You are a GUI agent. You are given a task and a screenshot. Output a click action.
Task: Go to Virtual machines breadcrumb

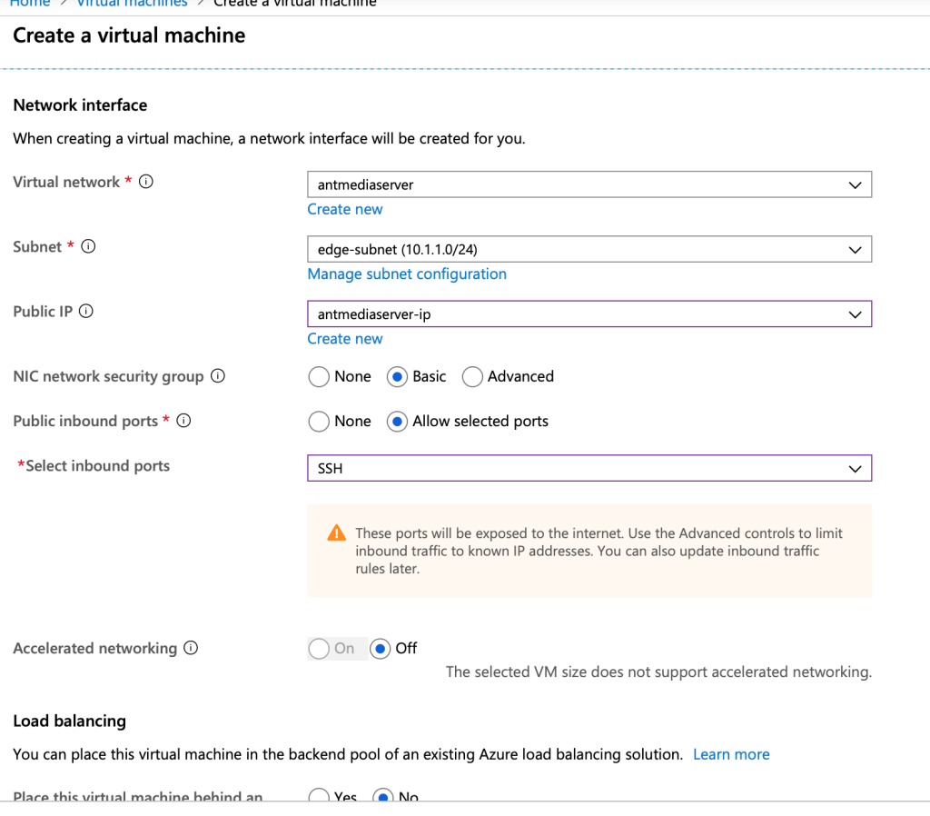click(133, 3)
